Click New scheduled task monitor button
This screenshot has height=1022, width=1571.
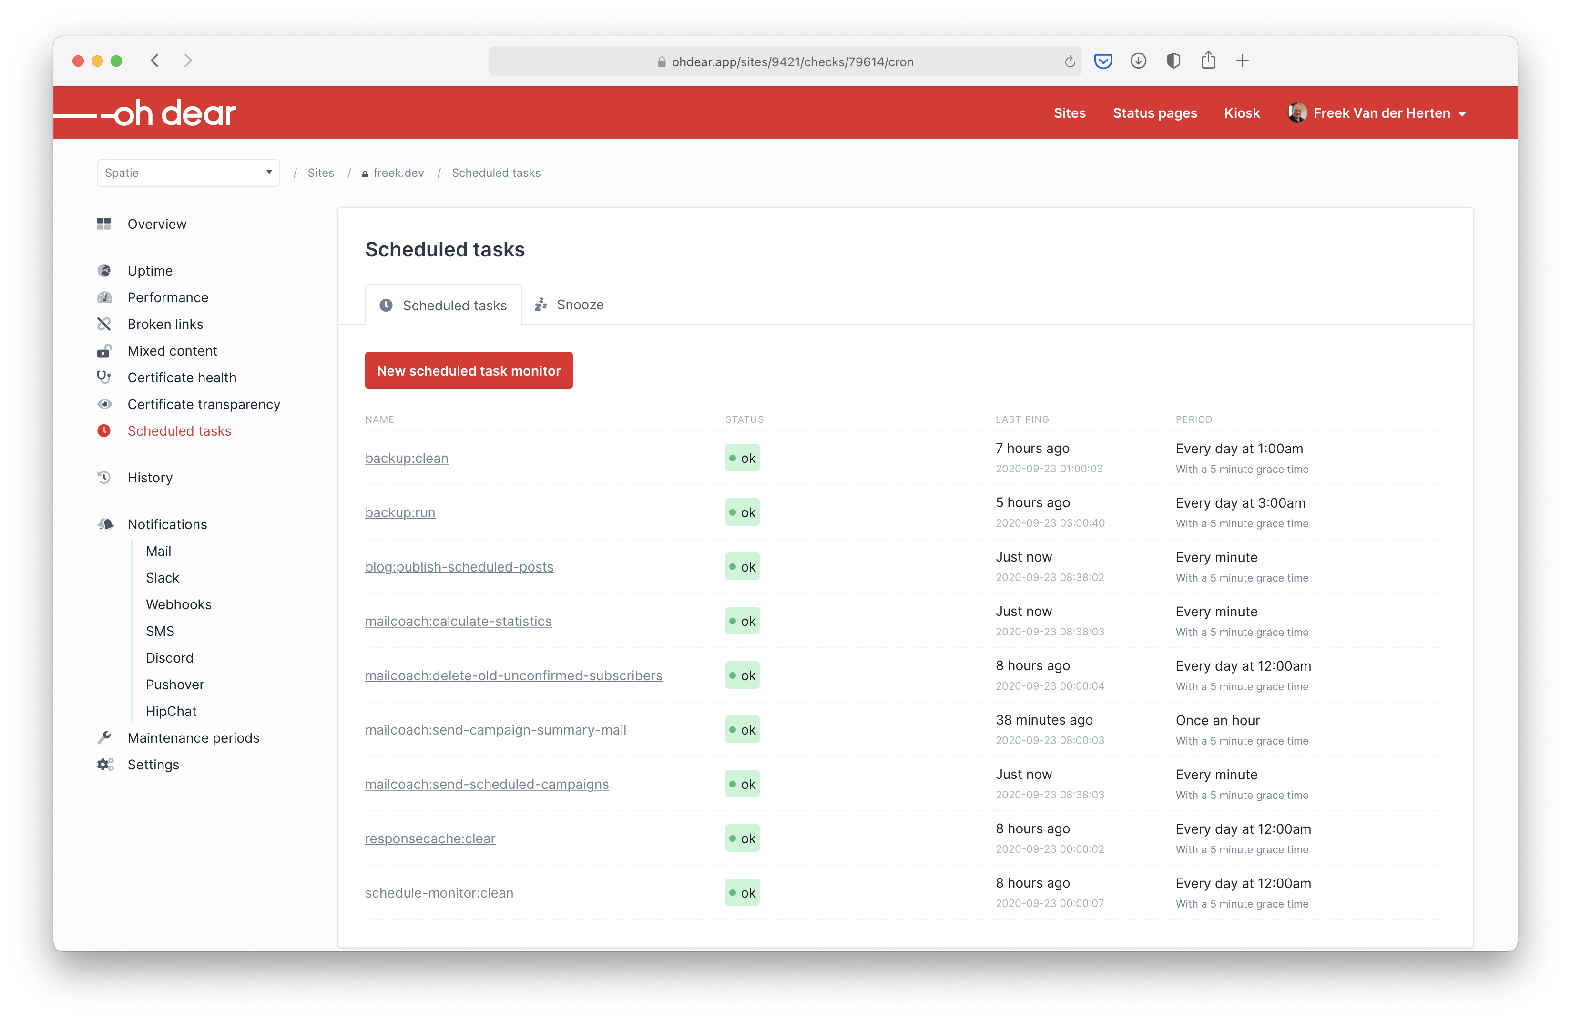[469, 370]
